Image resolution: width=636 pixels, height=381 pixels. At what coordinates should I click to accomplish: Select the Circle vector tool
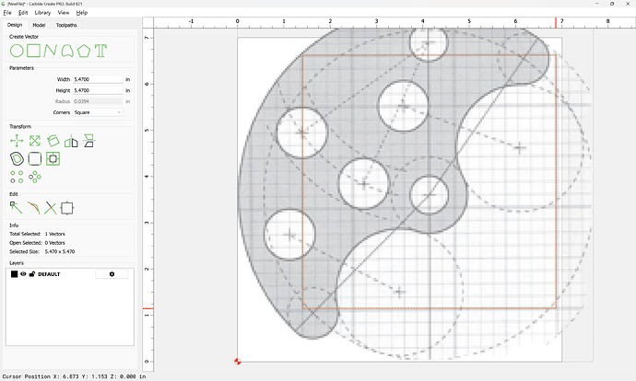pyautogui.click(x=17, y=51)
